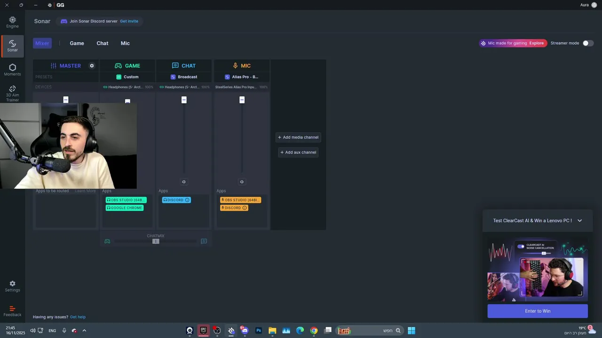Click Add media channel button
The width and height of the screenshot is (602, 338).
coord(298,138)
